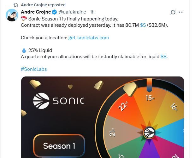Open the Grok explain-post icon
Viewport: 195px width, 158px height.
click(173, 12)
